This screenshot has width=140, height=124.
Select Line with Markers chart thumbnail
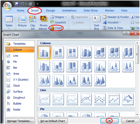(x=86, y=99)
